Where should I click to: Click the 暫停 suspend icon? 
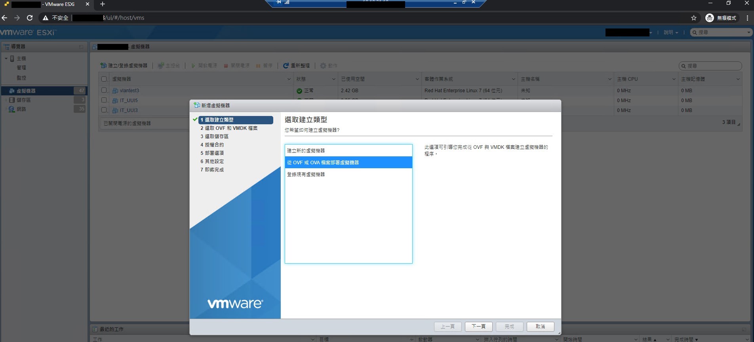pos(258,65)
